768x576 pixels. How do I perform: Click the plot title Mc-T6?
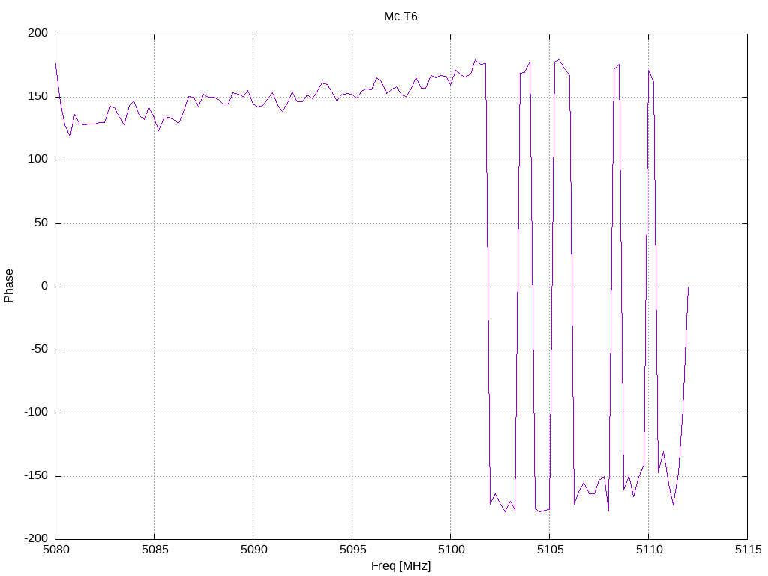400,16
